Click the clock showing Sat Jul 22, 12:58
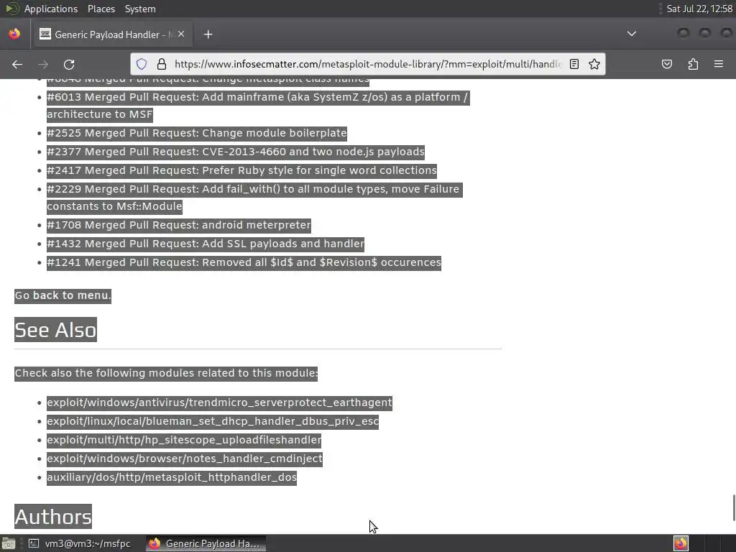Screen dimensions: 736x552 click(x=699, y=9)
